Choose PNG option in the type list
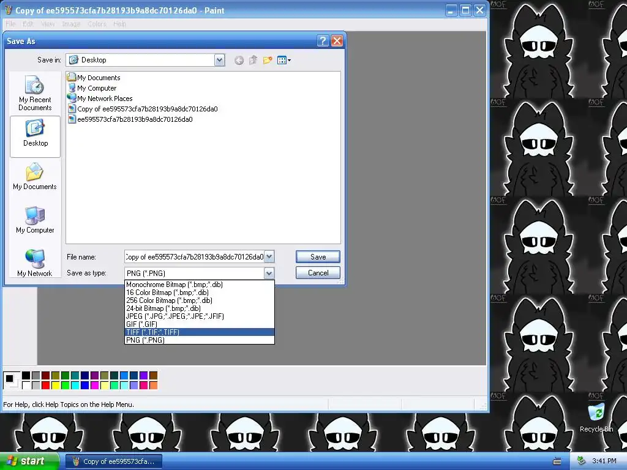627x470 pixels. pyautogui.click(x=200, y=340)
